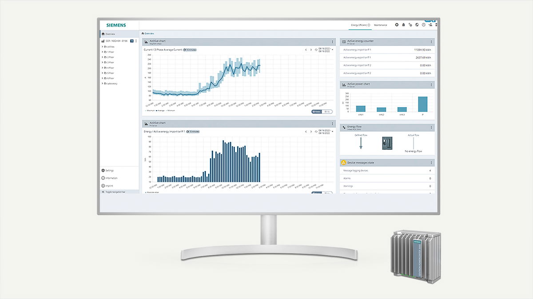This screenshot has height=299, width=533.
Task: Refresh the Current archive chart
Action: click(x=317, y=50)
